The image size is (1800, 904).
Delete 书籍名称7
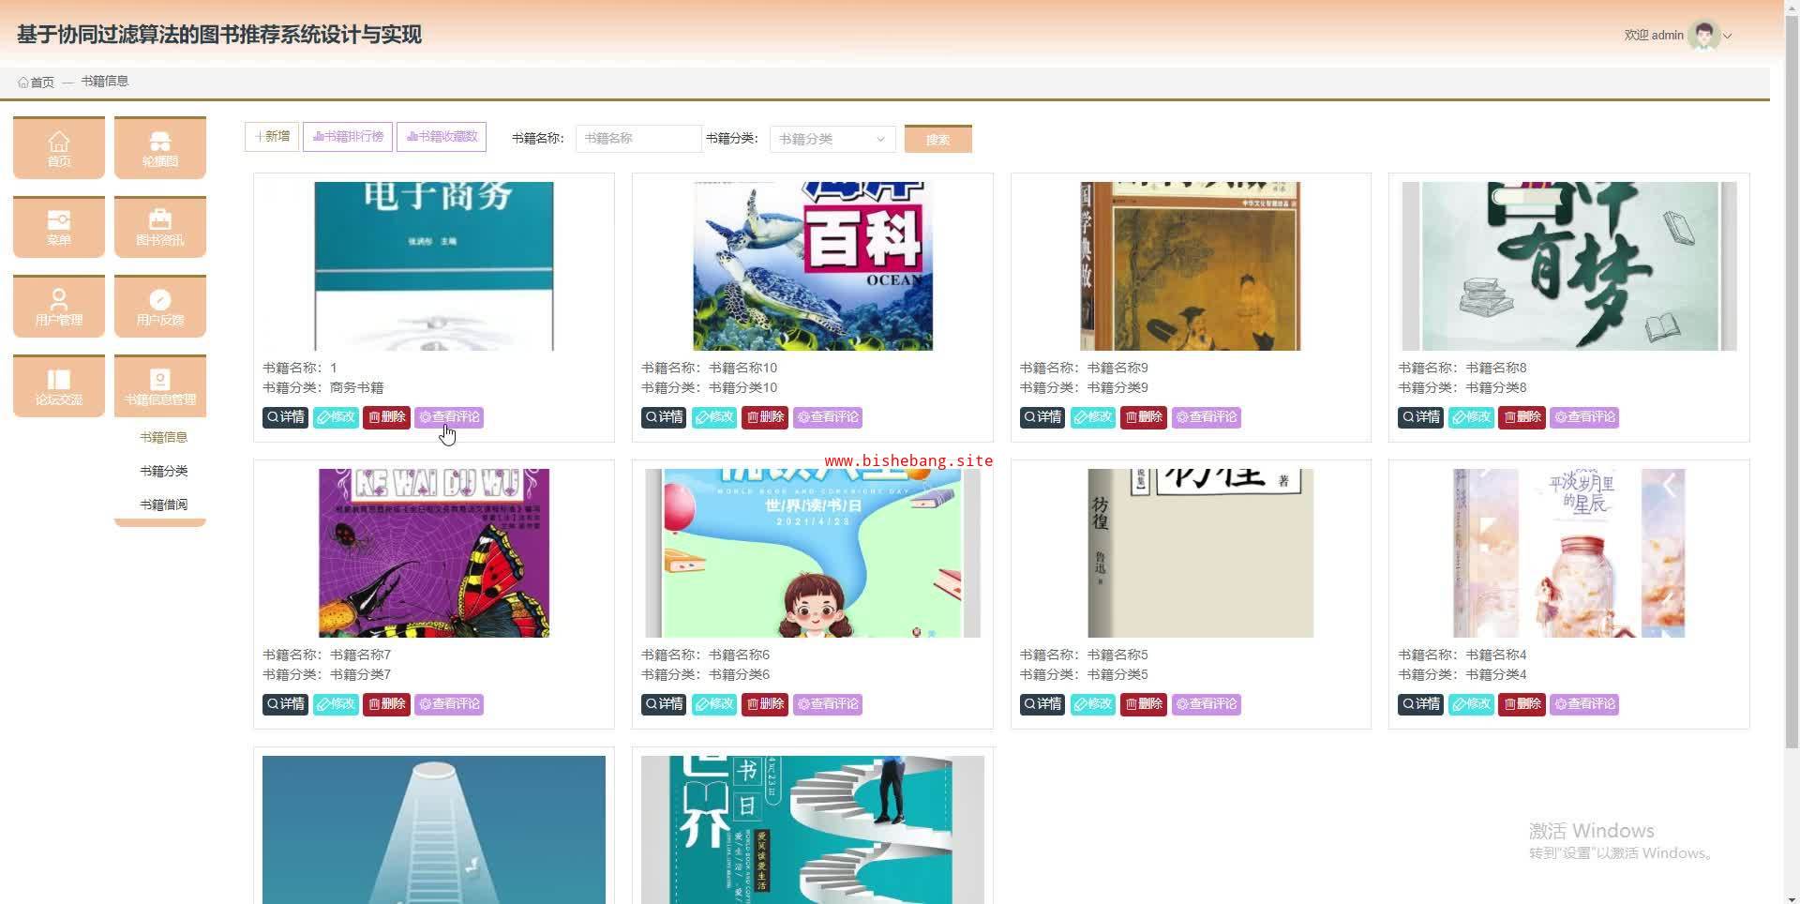pos(386,704)
